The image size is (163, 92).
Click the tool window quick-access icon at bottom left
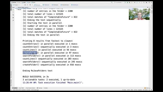(11, 90)
